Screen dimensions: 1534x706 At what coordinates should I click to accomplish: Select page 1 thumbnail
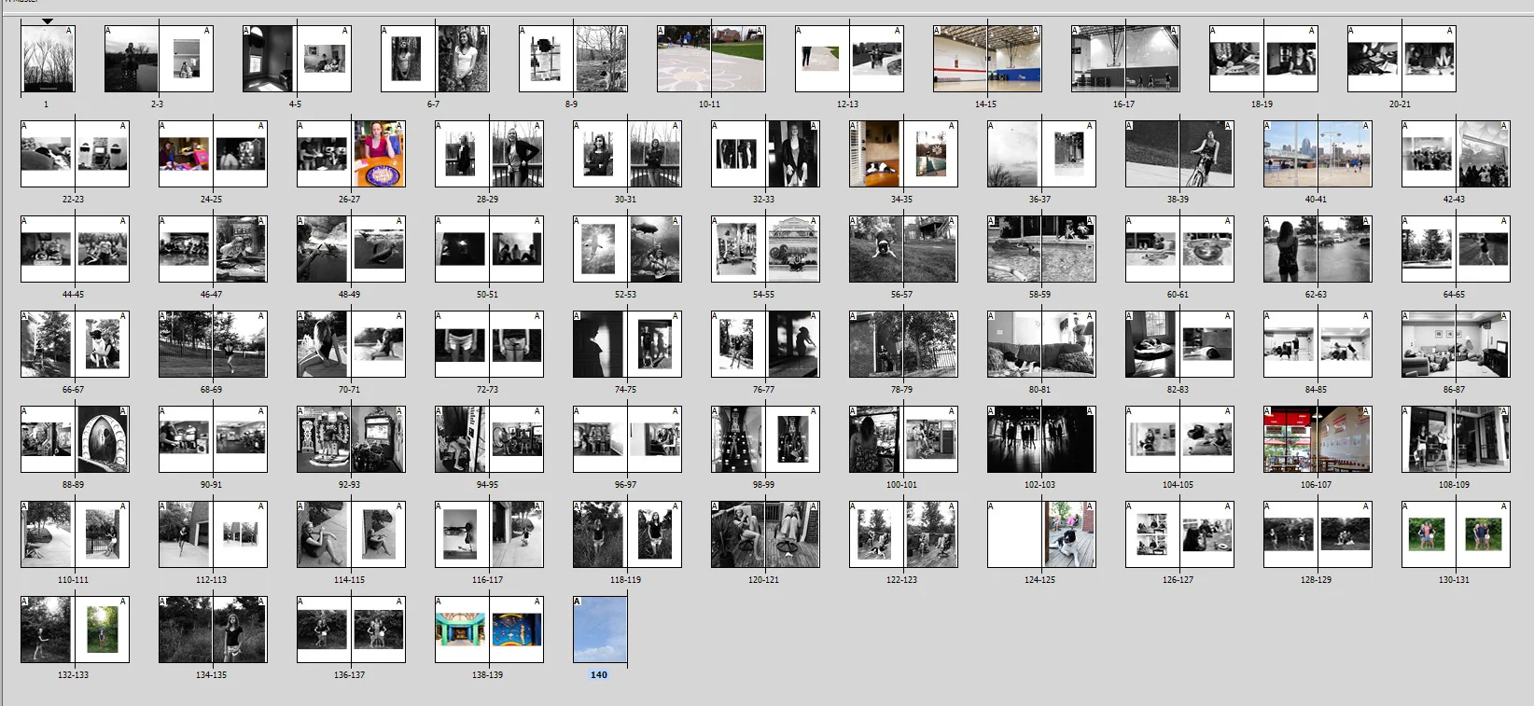(x=48, y=59)
